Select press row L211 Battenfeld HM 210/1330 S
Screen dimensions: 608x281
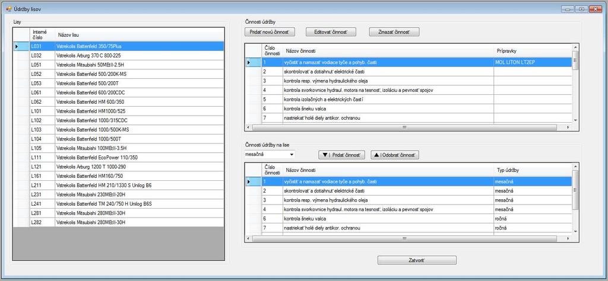coord(119,186)
